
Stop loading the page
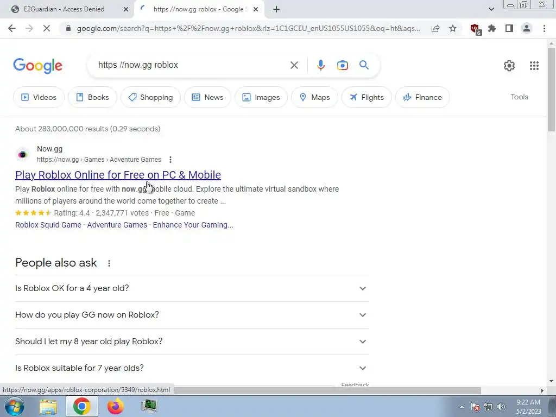point(47,28)
